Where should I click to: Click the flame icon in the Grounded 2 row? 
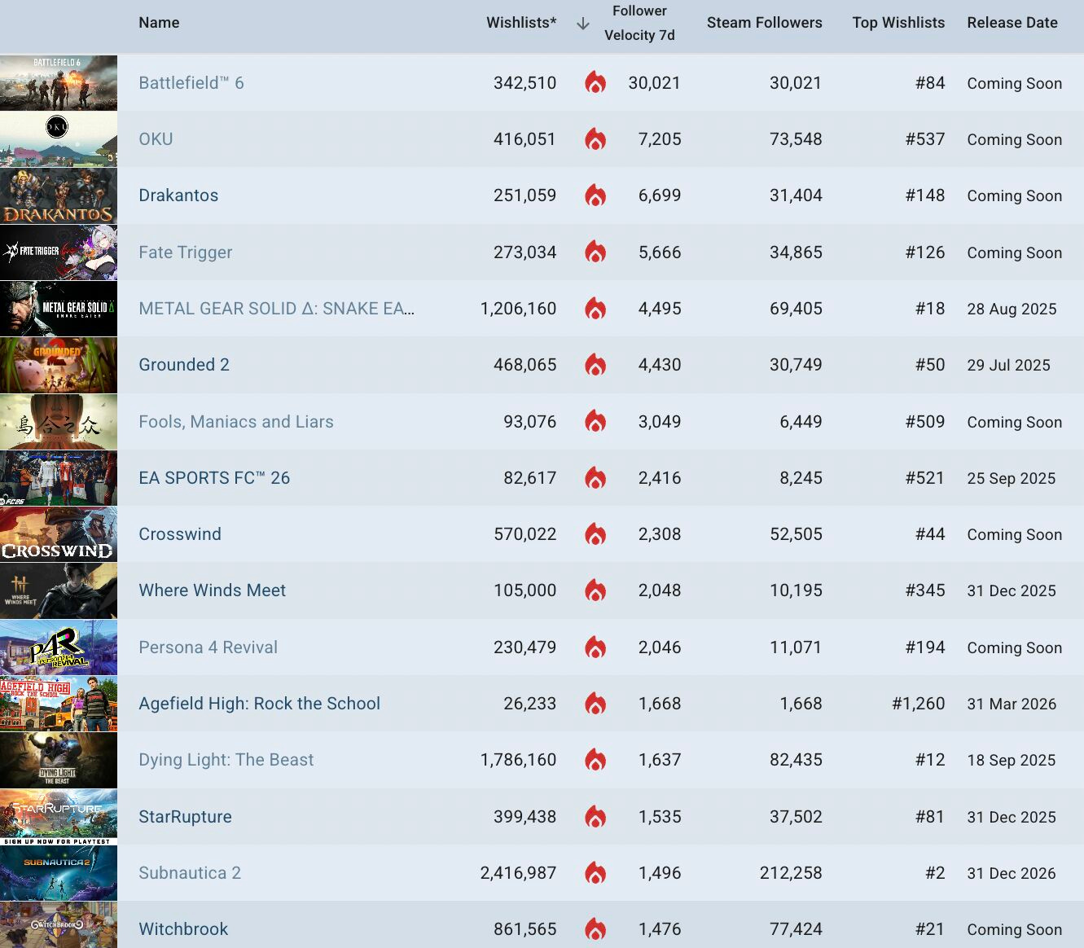595,365
